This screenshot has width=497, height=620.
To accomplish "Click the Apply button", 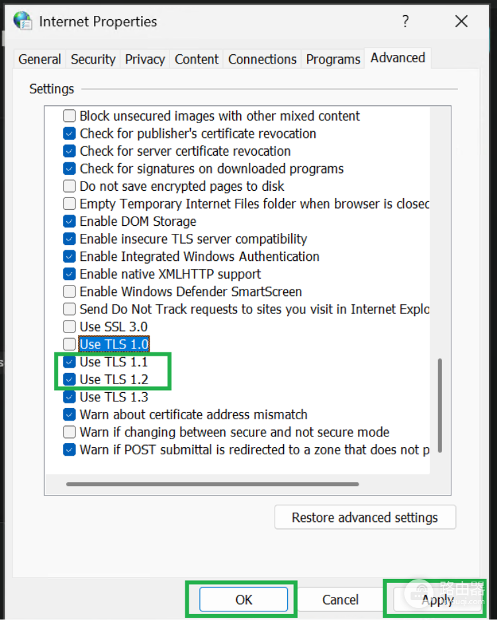I will tap(437, 599).
